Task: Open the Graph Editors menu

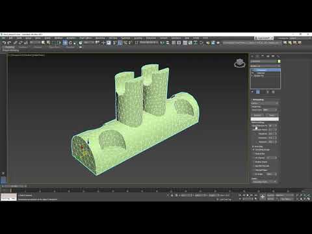Action: [x=86, y=38]
